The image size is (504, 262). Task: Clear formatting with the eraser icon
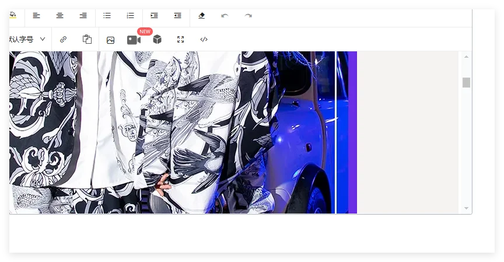[201, 15]
